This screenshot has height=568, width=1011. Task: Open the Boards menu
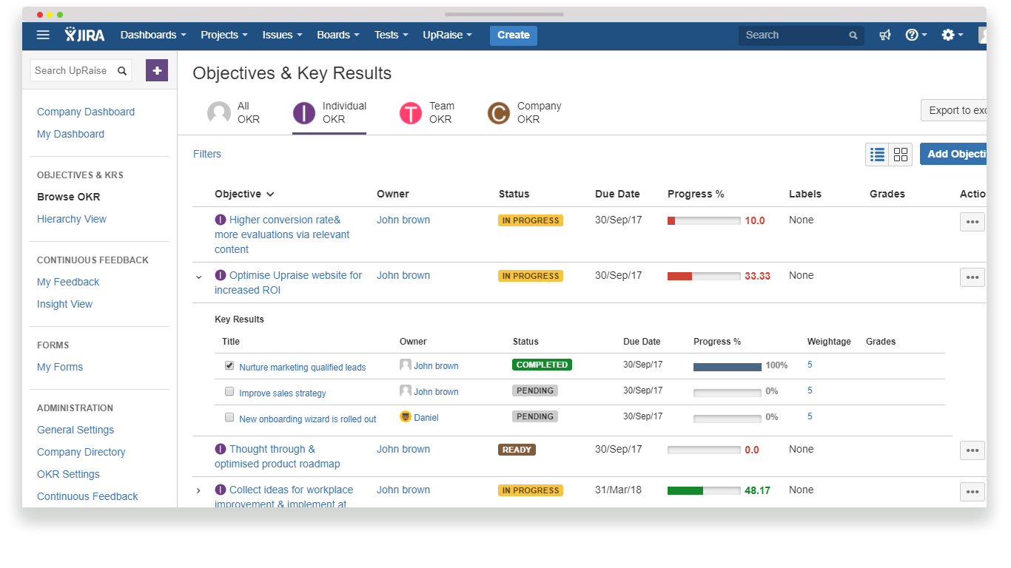(337, 35)
